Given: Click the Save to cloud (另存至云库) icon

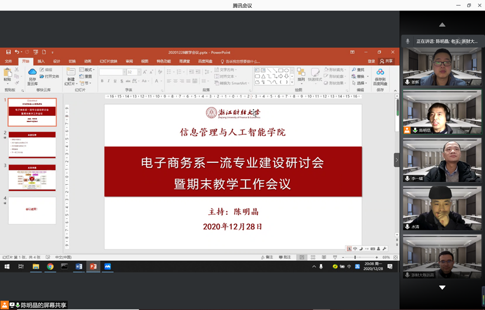Looking at the screenshot, I should click(x=32, y=75).
